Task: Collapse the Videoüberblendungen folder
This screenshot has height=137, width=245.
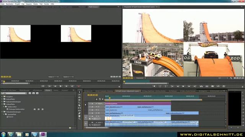Action: (2, 112)
